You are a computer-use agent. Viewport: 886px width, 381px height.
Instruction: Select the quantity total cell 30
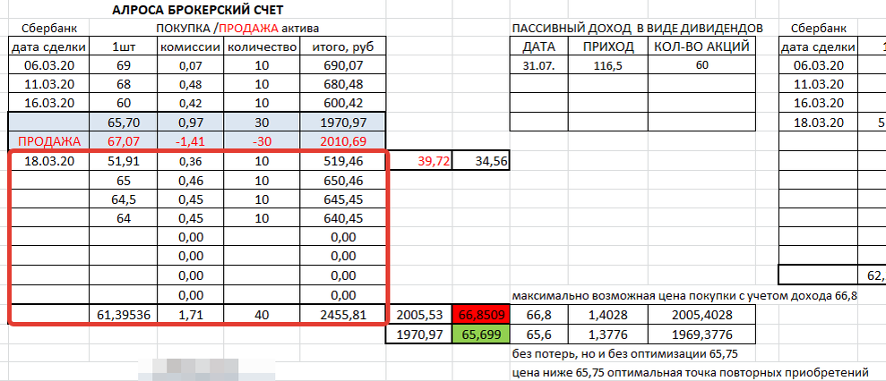(262, 122)
